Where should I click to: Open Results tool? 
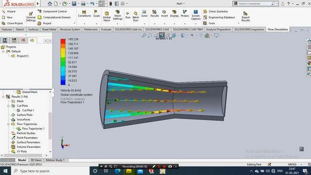[x=155, y=14]
